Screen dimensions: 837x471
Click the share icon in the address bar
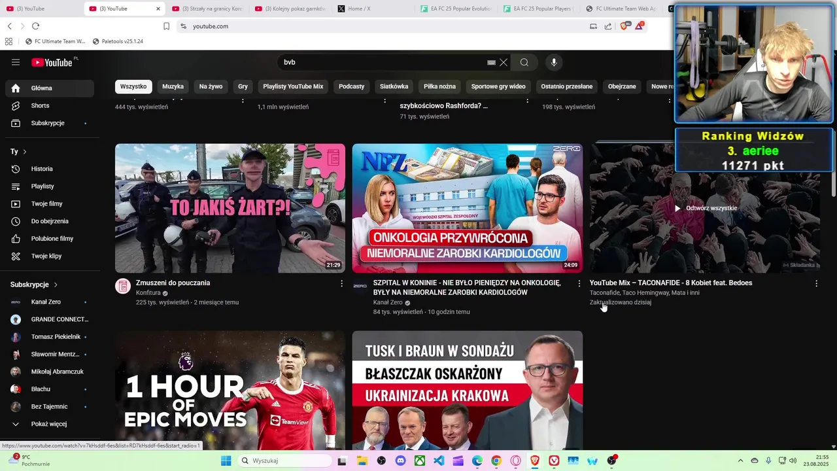608,26
